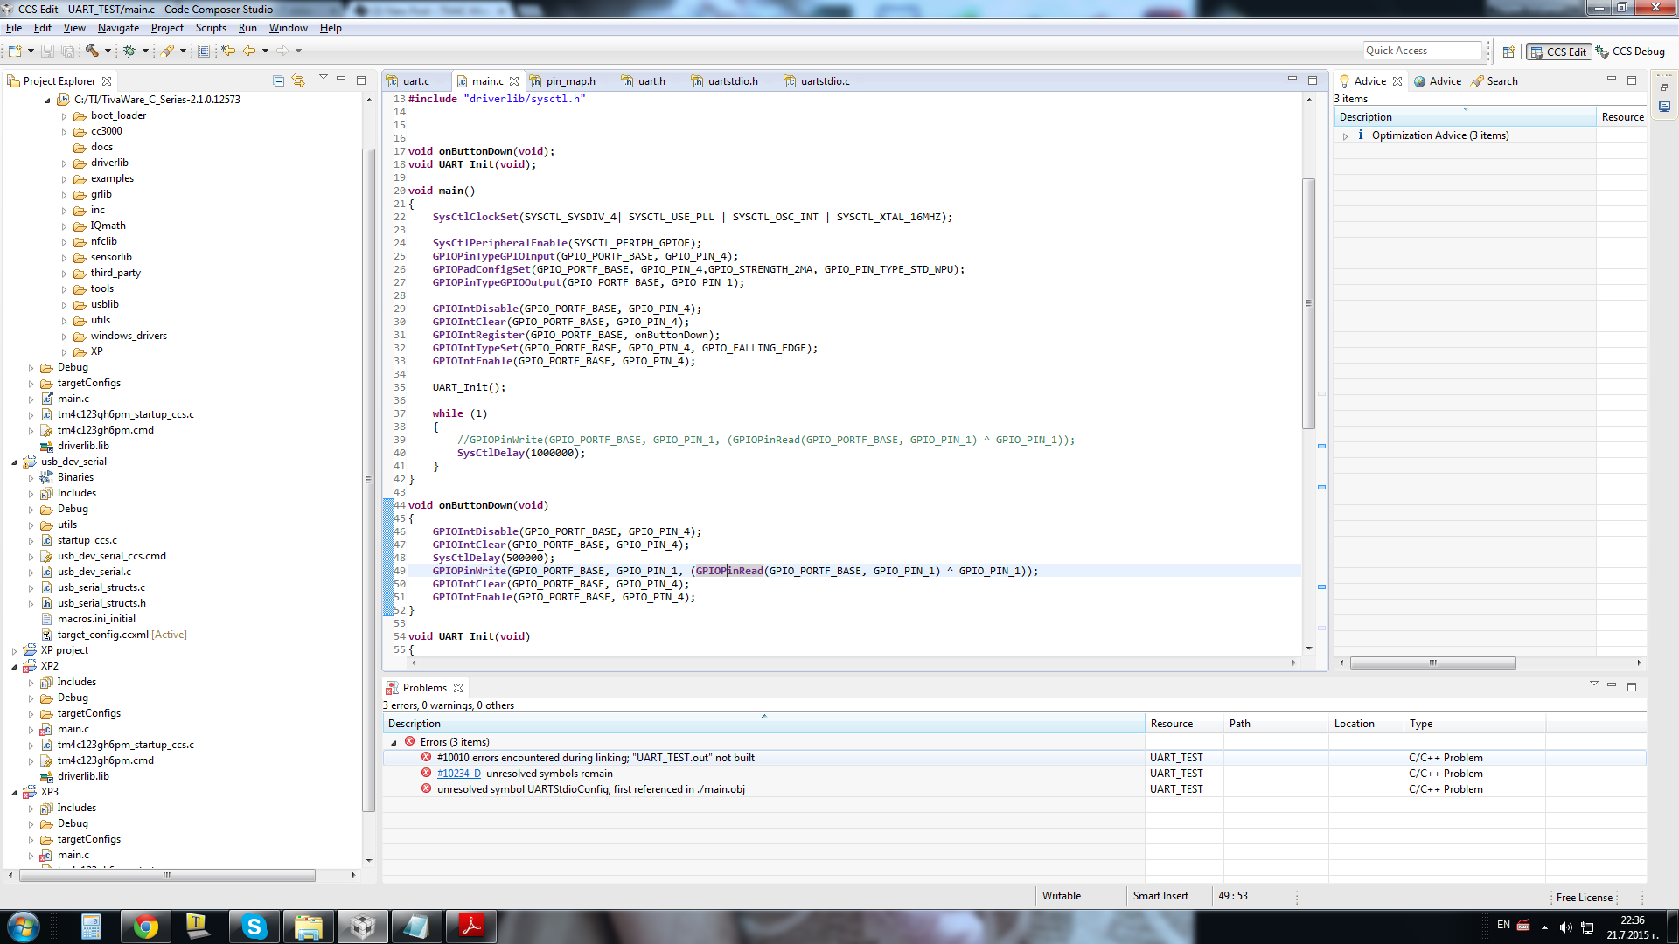Image resolution: width=1679 pixels, height=944 pixels.
Task: Click the Back navigation arrow
Action: click(249, 52)
